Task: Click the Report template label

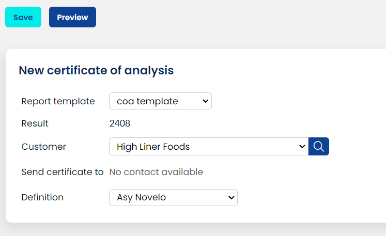Action: click(x=58, y=101)
